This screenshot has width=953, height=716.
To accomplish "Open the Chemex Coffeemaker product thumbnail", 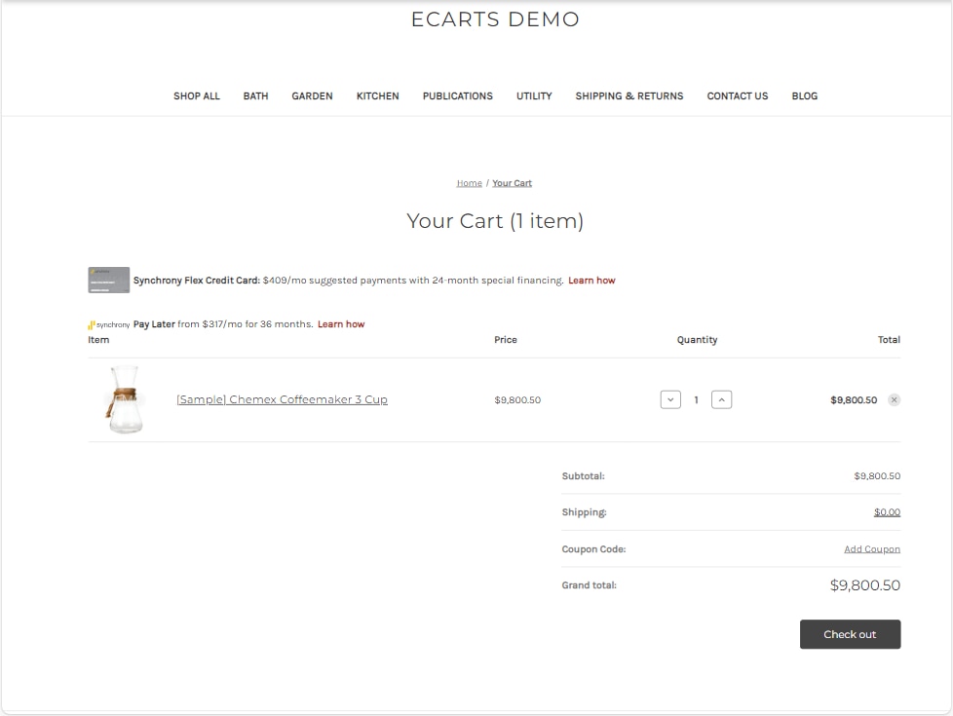I will (x=125, y=399).
